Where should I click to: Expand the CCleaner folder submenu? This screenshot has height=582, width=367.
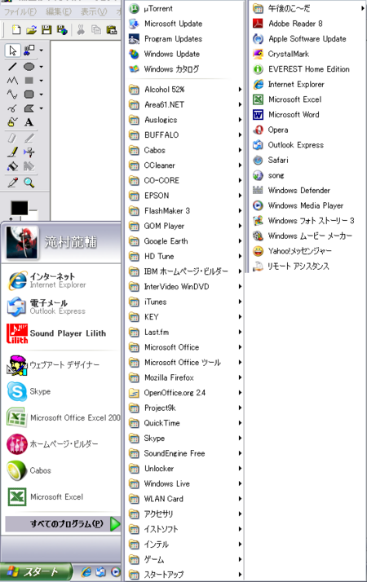coord(184,165)
